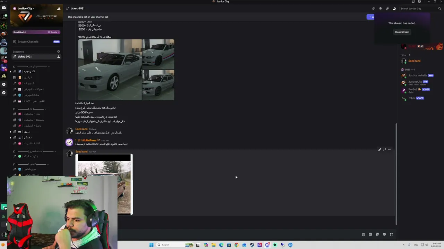Image resolution: width=444 pixels, height=249 pixels.
Task: Open the Tebex bot entry
Action: (x=420, y=98)
